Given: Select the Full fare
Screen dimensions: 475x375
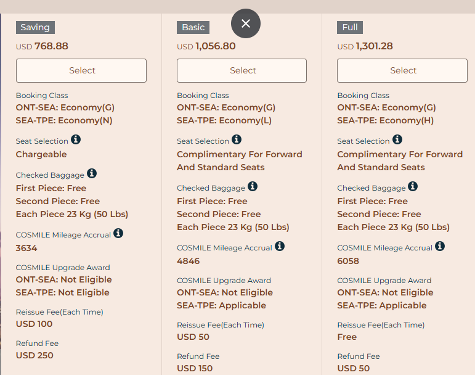Looking at the screenshot, I should pyautogui.click(x=402, y=71).
